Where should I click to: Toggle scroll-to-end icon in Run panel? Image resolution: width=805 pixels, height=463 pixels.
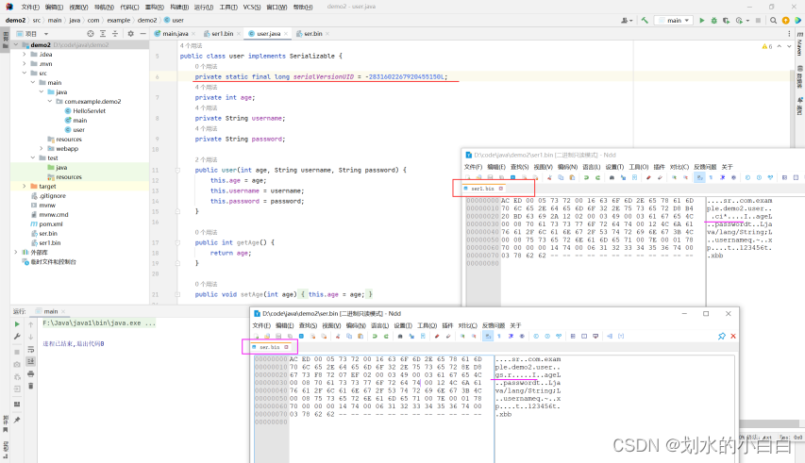(x=31, y=361)
